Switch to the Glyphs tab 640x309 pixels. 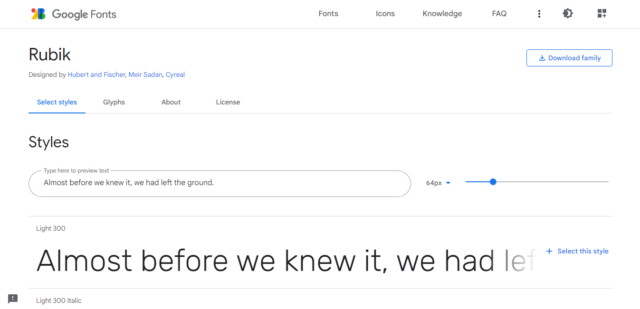[114, 102]
